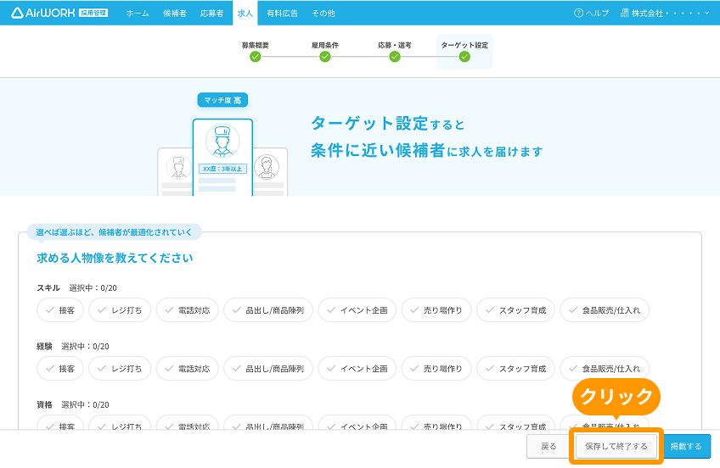
Task: Toggle 売り場作り in the 経験 row
Action: pyautogui.click(x=436, y=369)
